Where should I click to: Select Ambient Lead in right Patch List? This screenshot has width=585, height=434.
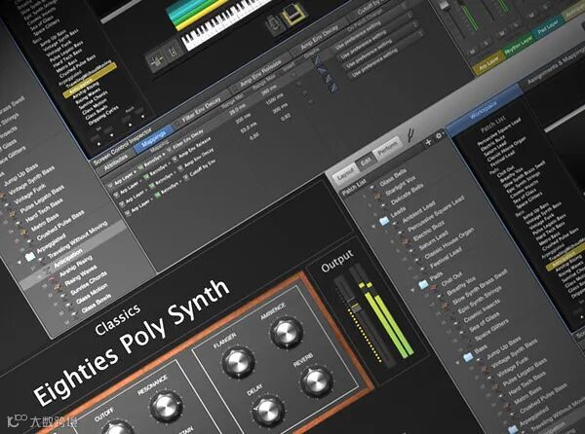coord(418,213)
